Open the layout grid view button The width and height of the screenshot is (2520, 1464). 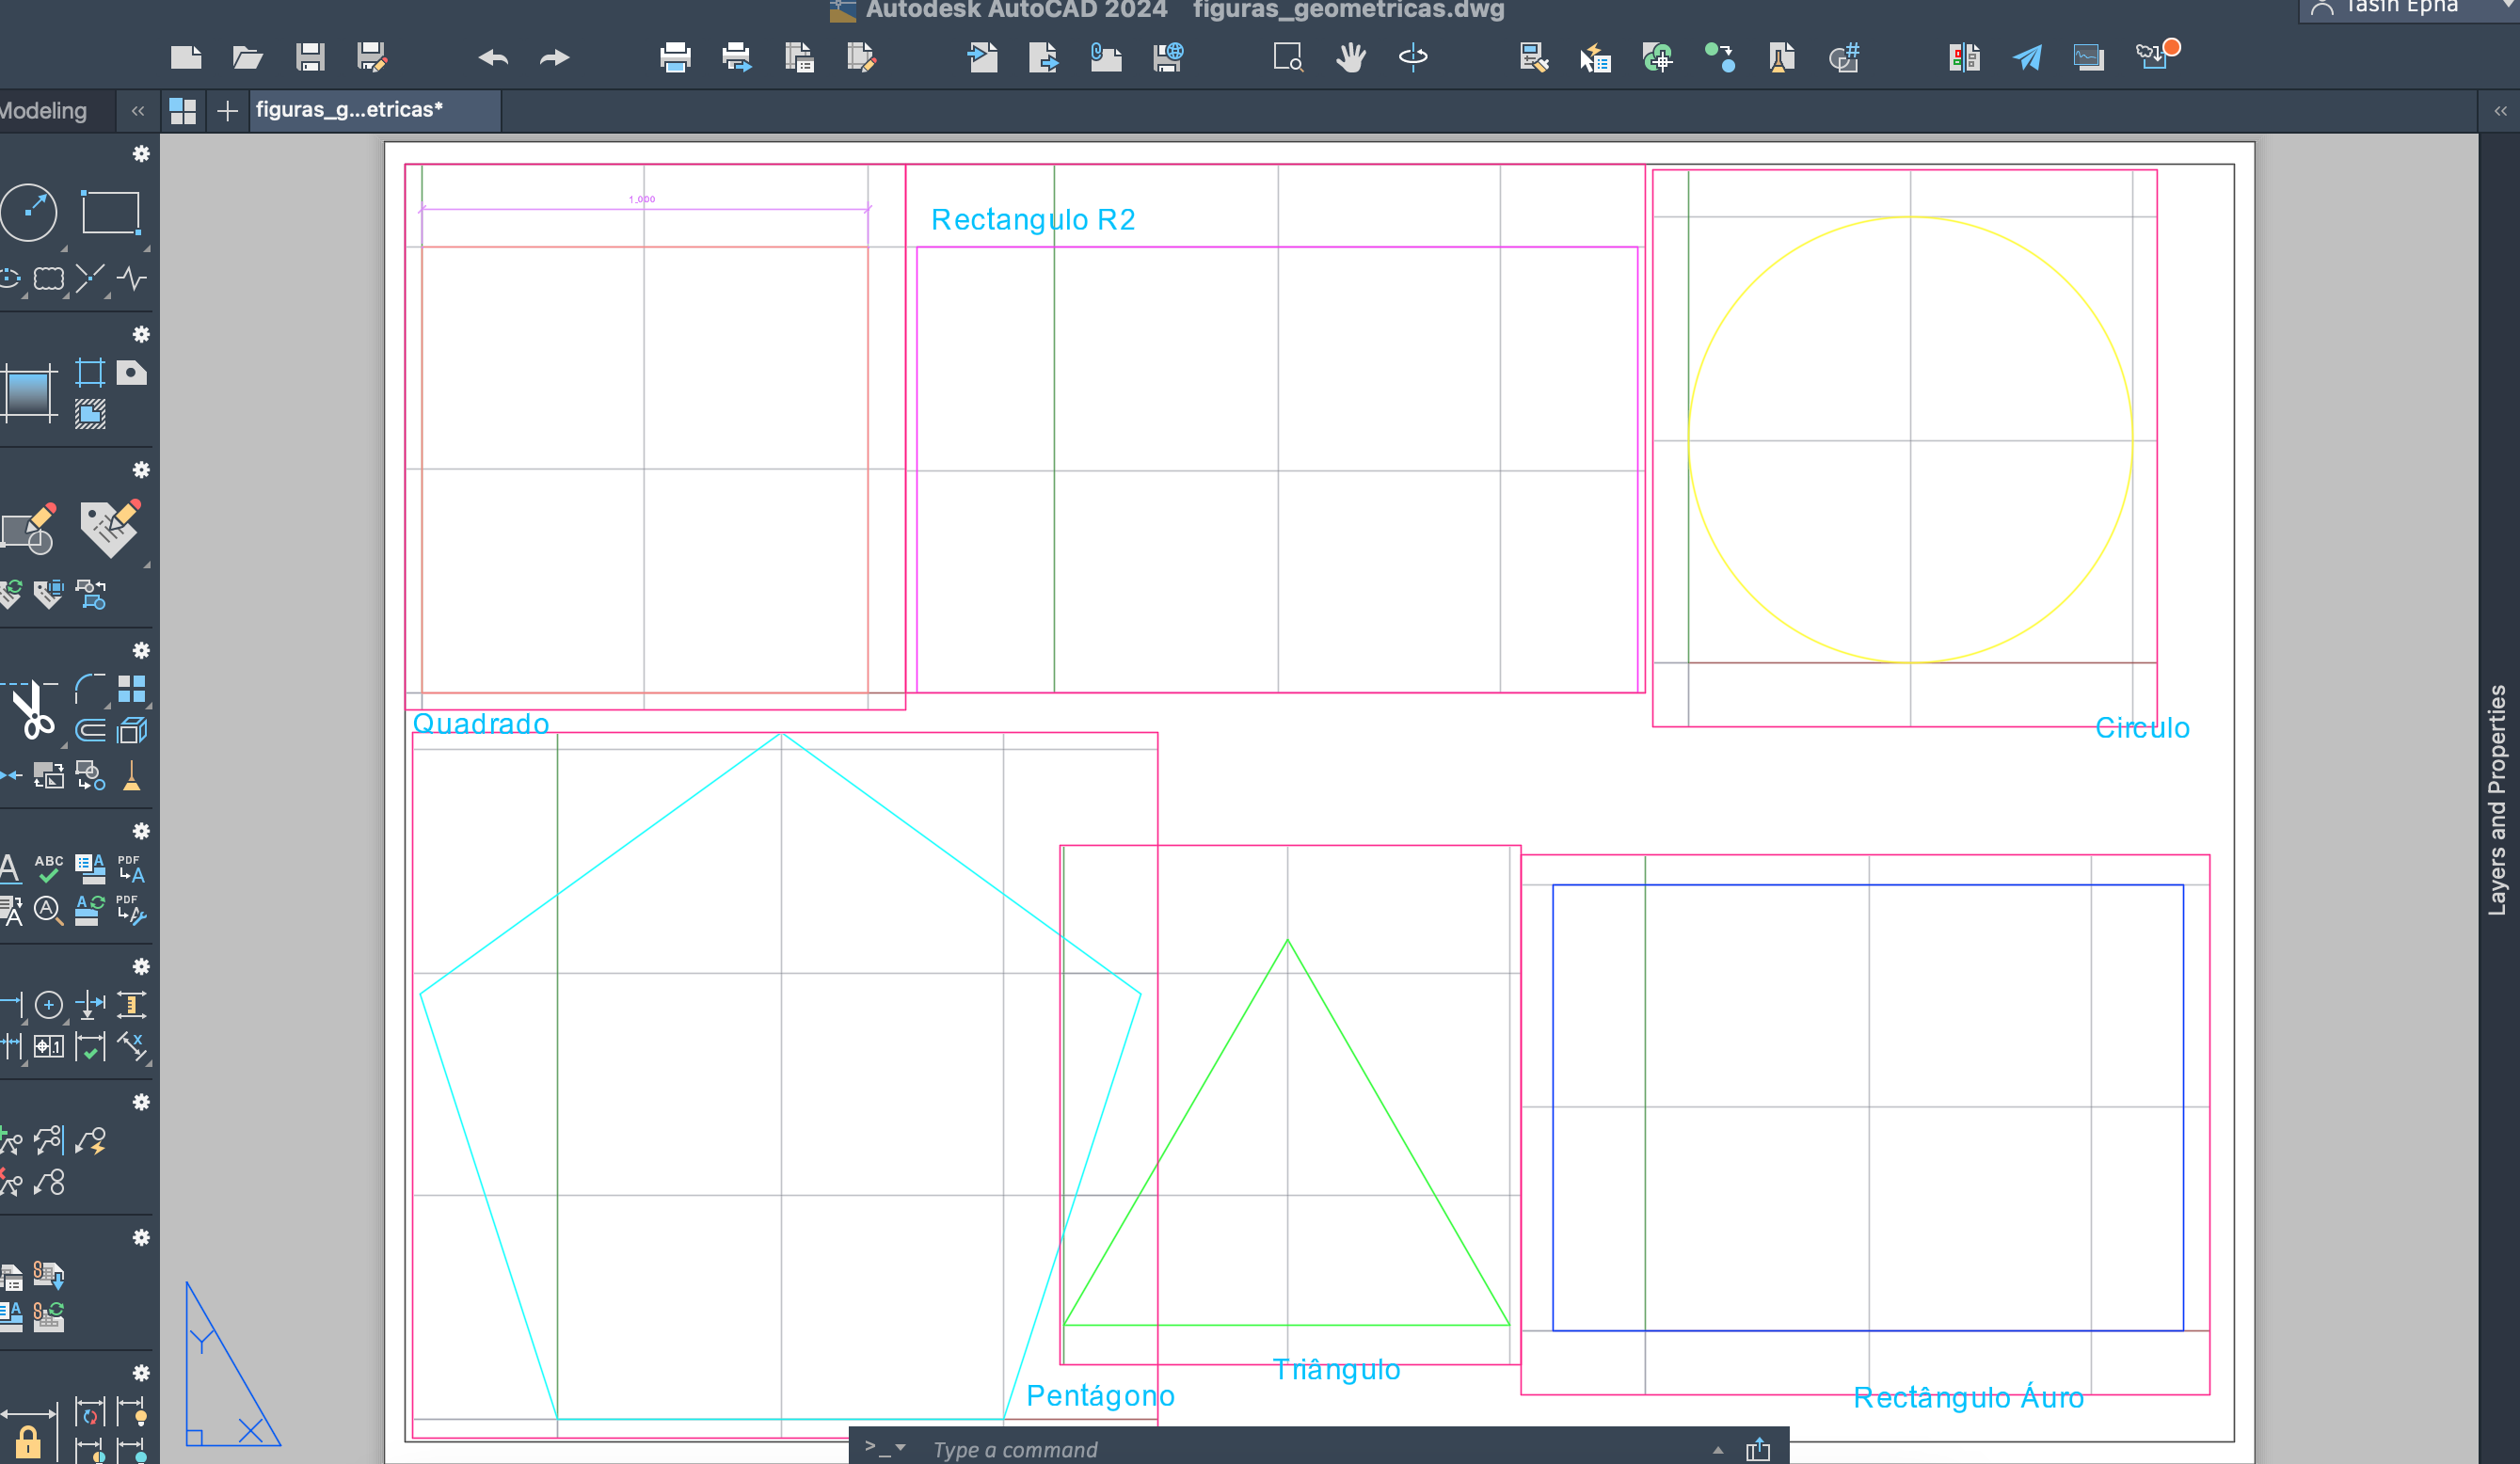click(183, 110)
